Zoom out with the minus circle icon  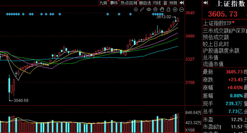182,9
